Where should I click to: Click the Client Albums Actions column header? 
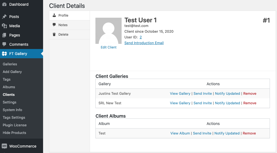coord(213,124)
